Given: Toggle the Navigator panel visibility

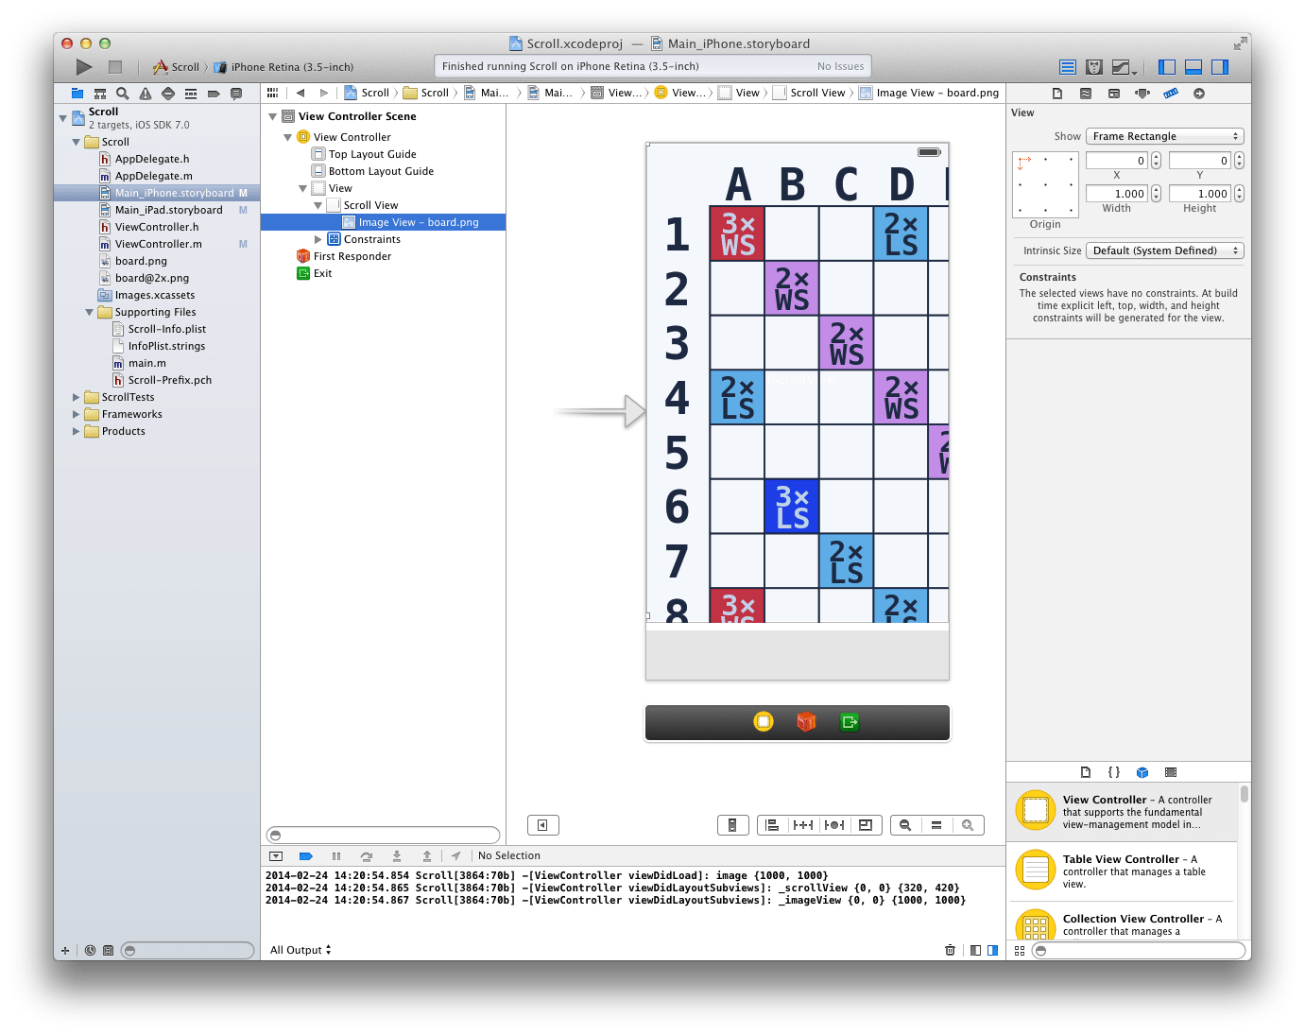Looking at the screenshot, I should tap(1166, 66).
